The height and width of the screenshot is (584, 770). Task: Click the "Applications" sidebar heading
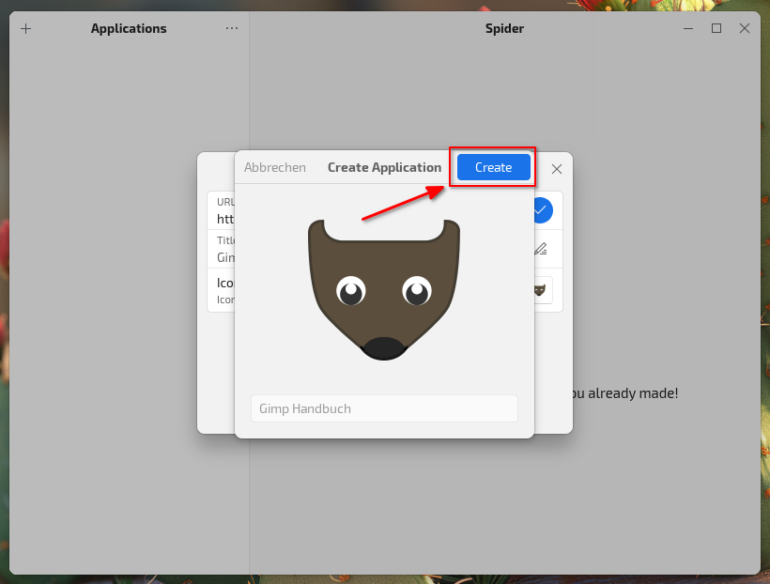(x=129, y=28)
